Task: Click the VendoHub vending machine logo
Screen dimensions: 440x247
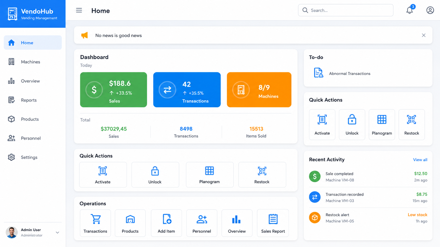Action: click(12, 14)
